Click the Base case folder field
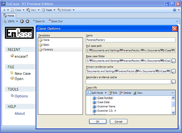Viewport: 182px width, 133px height. pyautogui.click(x=128, y=61)
